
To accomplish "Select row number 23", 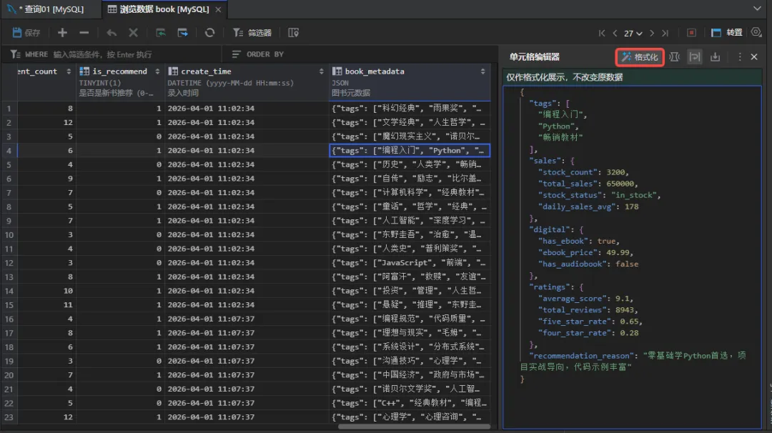I will [9, 417].
